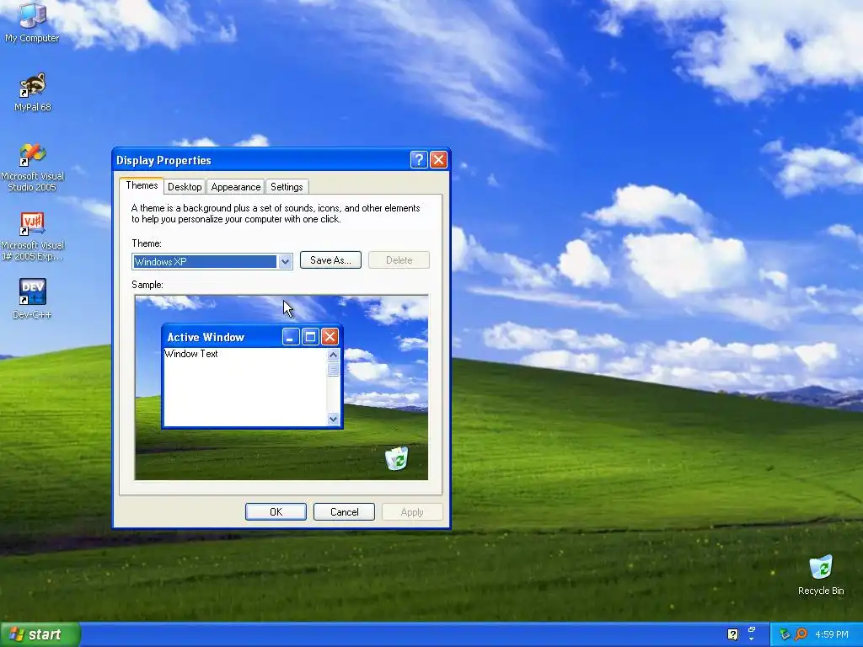The height and width of the screenshot is (647, 863).
Task: Click the language bar restore icon
Action: click(752, 629)
